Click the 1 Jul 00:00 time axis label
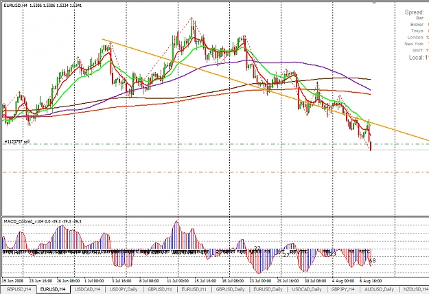The height and width of the screenshot is (294, 429). tap(94, 280)
